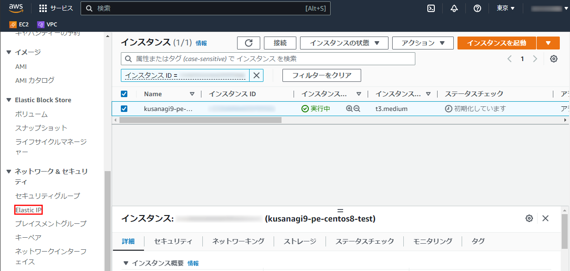Open Volumes in sidebar
The width and height of the screenshot is (570, 271).
pyautogui.click(x=31, y=114)
